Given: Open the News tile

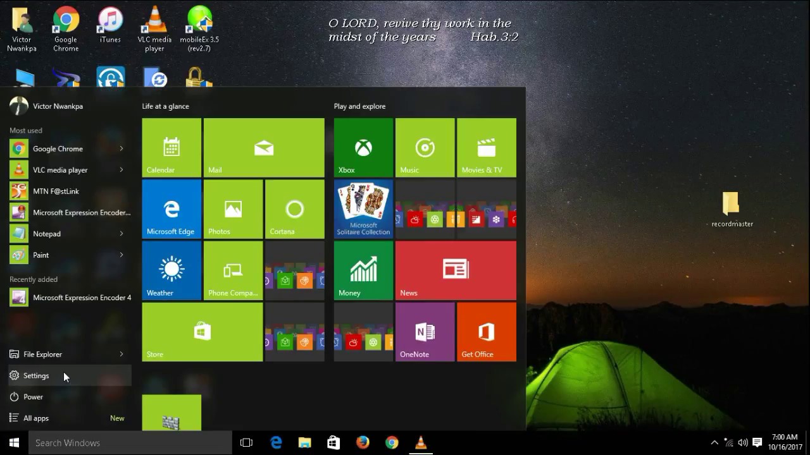Looking at the screenshot, I should [x=456, y=270].
